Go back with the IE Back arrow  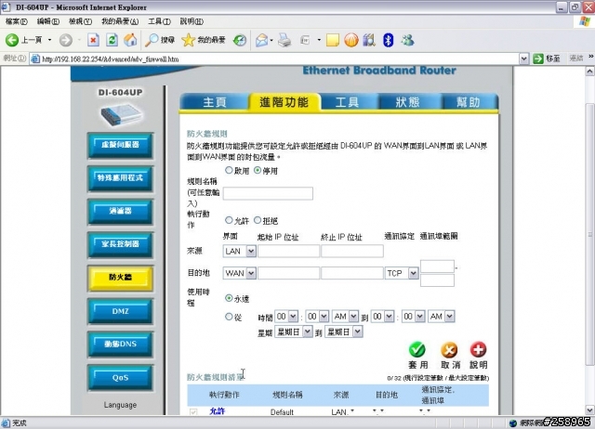[x=12, y=40]
